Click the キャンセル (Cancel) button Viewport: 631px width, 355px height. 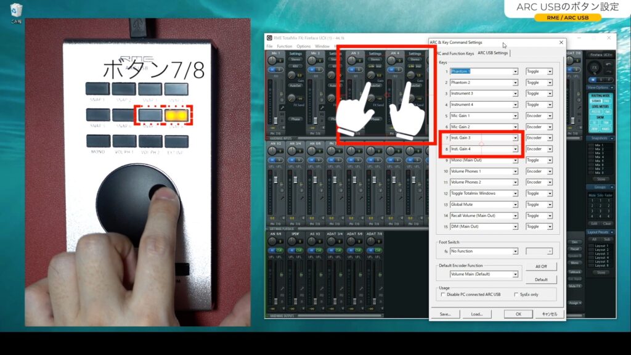pyautogui.click(x=549, y=314)
